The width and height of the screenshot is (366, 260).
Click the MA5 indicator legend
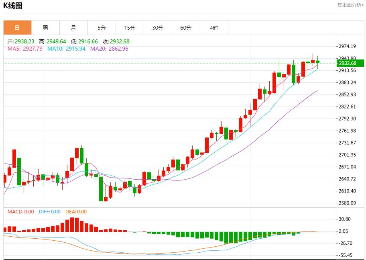pyautogui.click(x=25, y=49)
